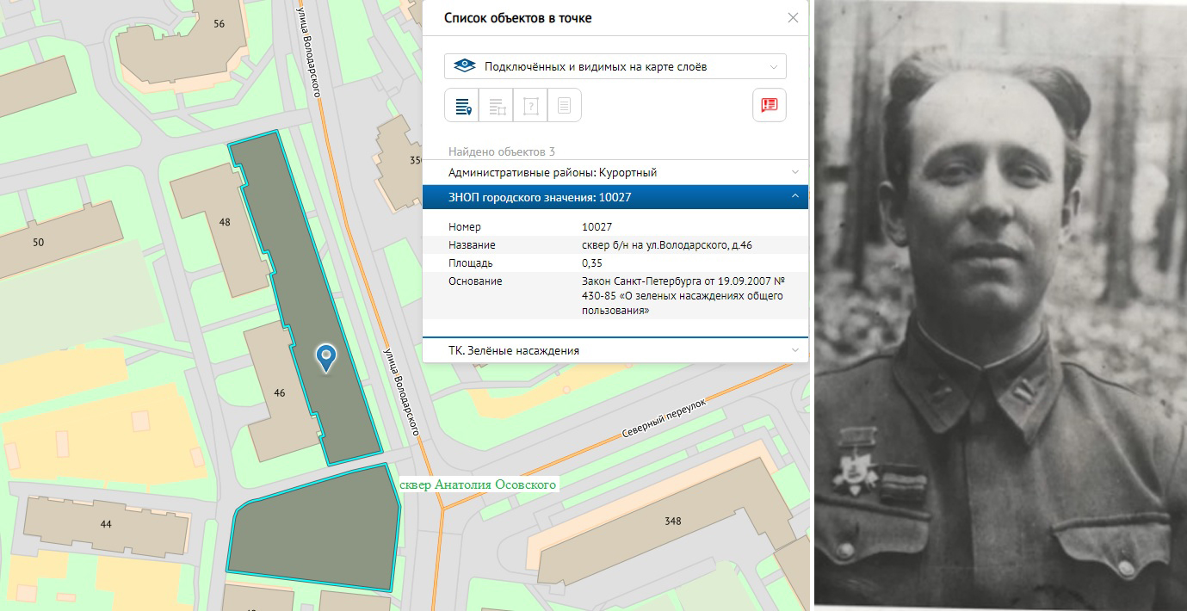
Task: Click the document report icon
Action: (564, 106)
